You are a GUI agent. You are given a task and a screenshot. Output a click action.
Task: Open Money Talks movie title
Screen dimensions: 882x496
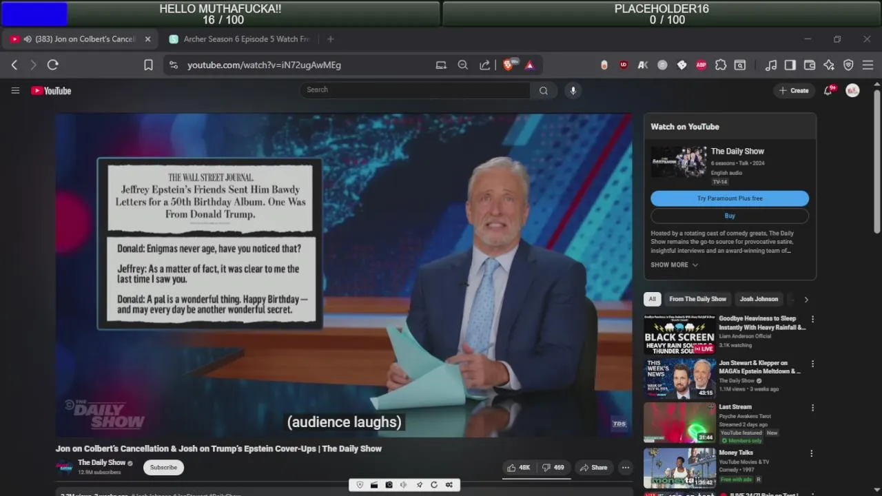pos(736,453)
